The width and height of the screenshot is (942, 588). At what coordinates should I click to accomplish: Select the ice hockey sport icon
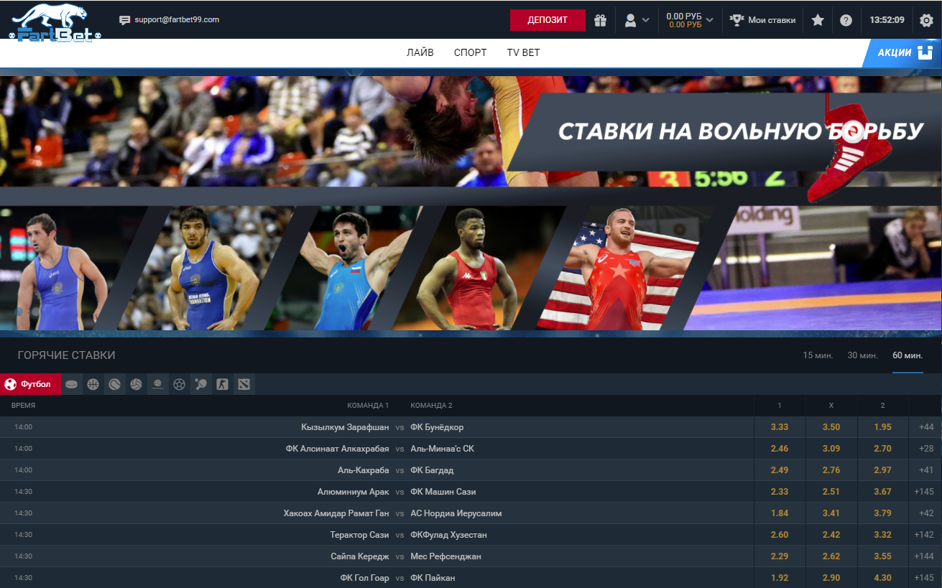point(72,384)
